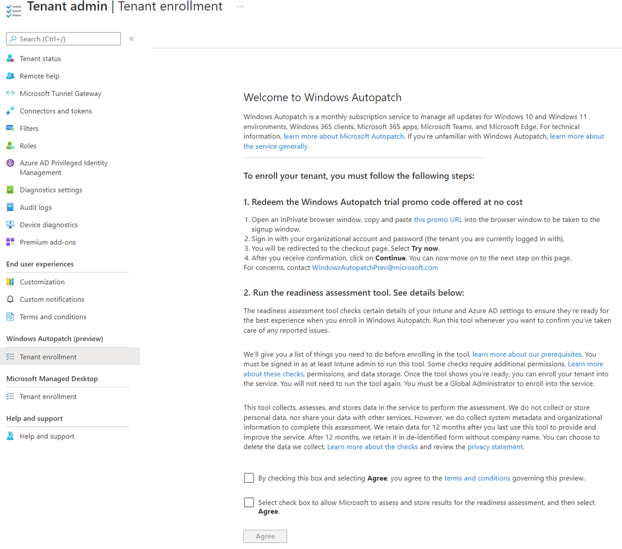This screenshot has width=622, height=549.
Task: Click the magnifier icon in search box
Action: [x=13, y=39]
